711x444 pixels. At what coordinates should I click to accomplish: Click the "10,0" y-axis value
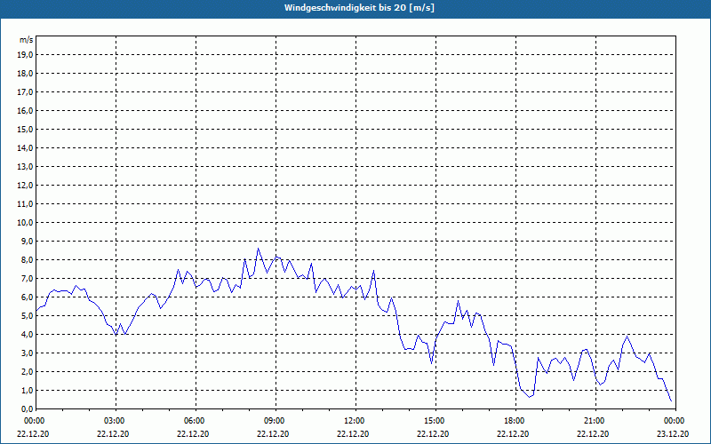coord(25,223)
